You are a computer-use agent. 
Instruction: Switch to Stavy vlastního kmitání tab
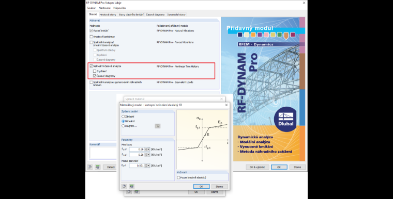pyautogui.click(x=131, y=14)
